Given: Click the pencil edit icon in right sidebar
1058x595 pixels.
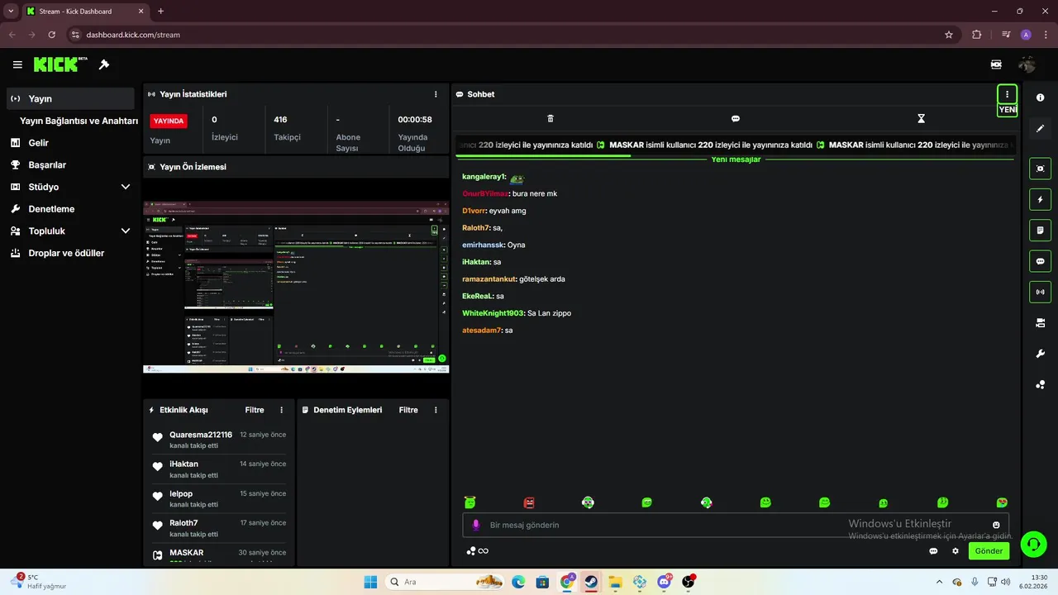Looking at the screenshot, I should point(1041,128).
